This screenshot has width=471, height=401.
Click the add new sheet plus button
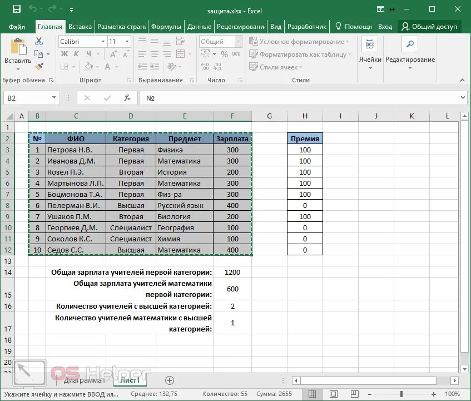[x=170, y=380]
